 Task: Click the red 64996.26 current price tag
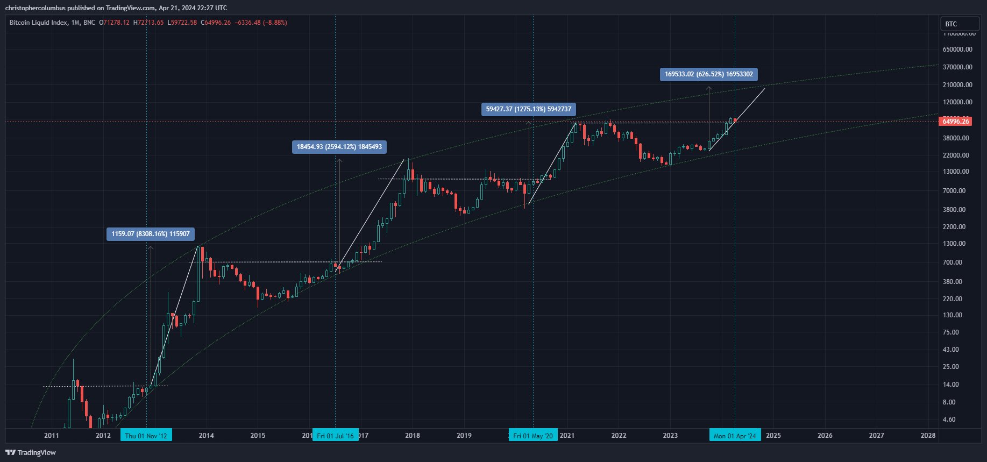coord(955,122)
